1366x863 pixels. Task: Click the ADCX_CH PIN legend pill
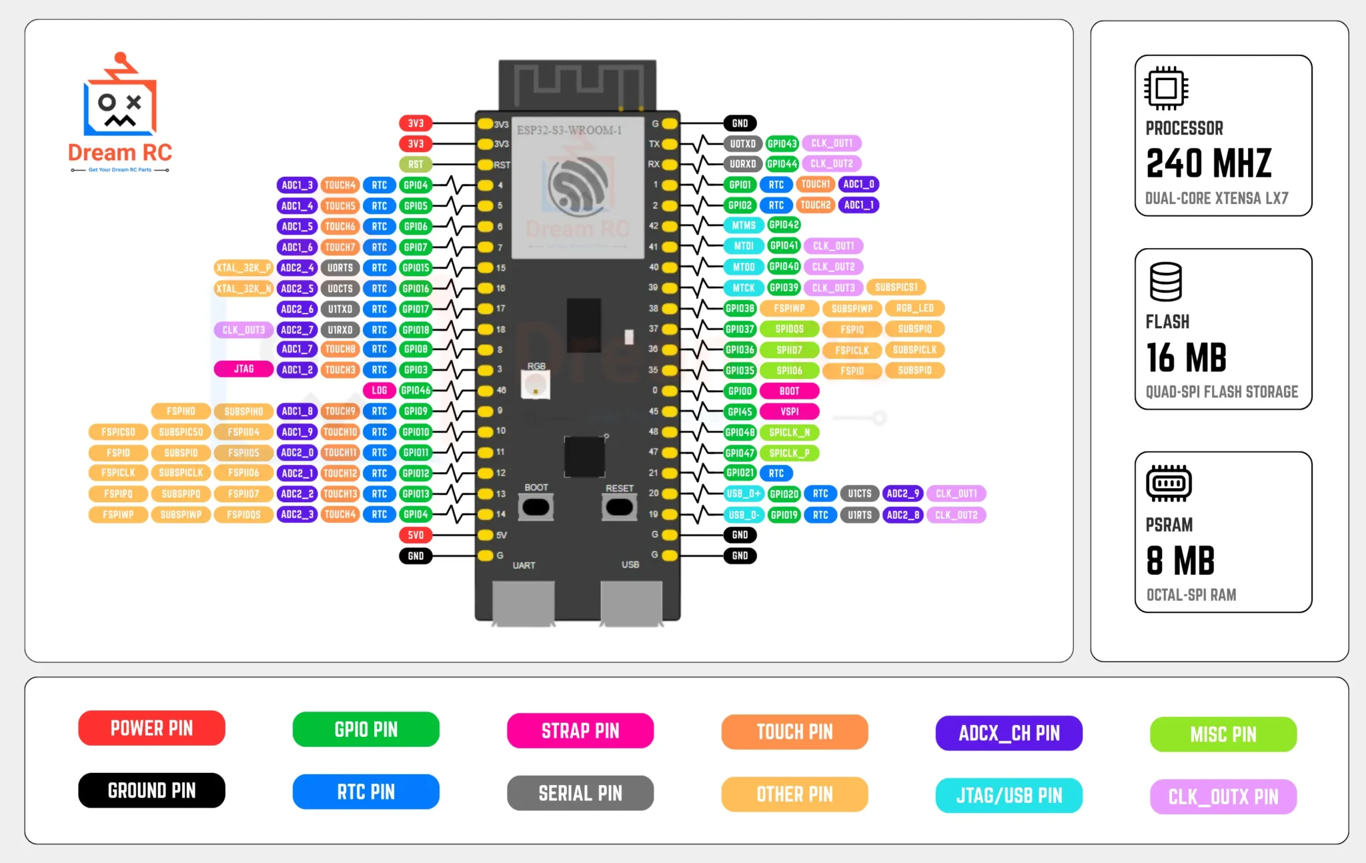coord(1009,734)
